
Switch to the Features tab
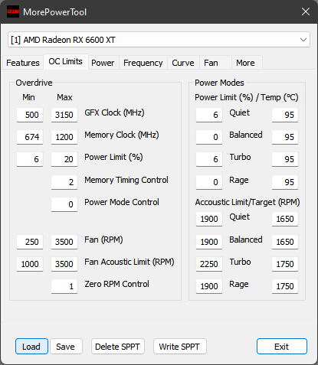tap(23, 63)
